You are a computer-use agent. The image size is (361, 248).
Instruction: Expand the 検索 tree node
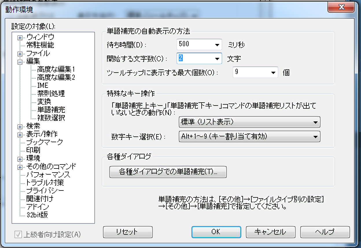pyautogui.click(x=20, y=127)
